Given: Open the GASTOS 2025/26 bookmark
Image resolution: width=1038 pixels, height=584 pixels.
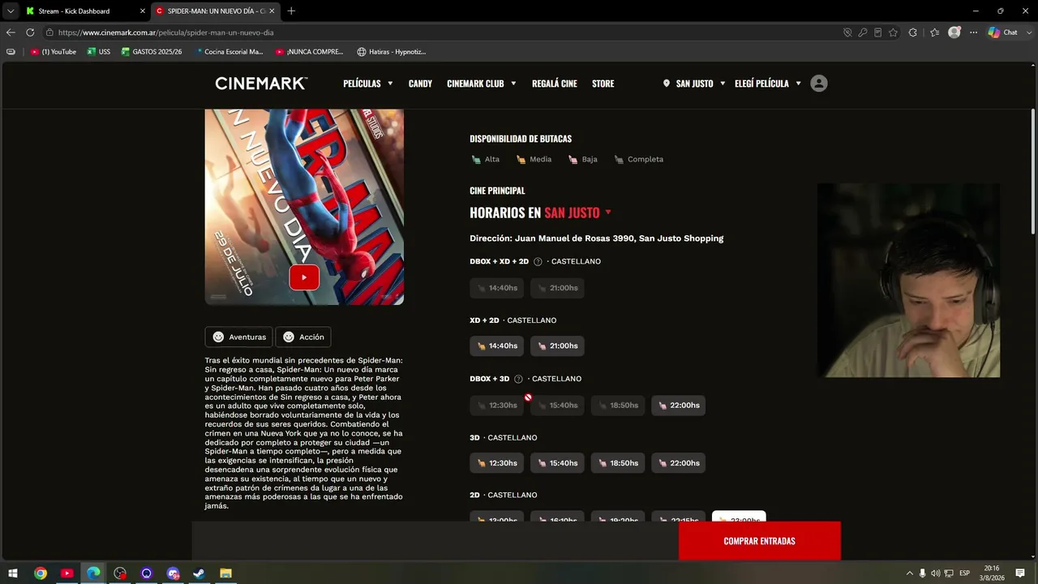Looking at the screenshot, I should (152, 52).
